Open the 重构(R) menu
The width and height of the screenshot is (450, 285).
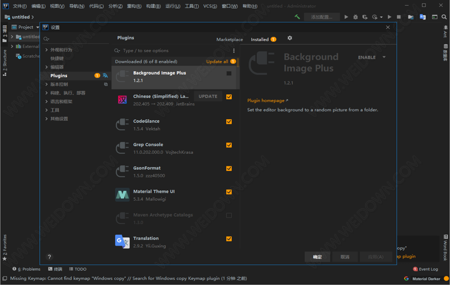[134, 6]
